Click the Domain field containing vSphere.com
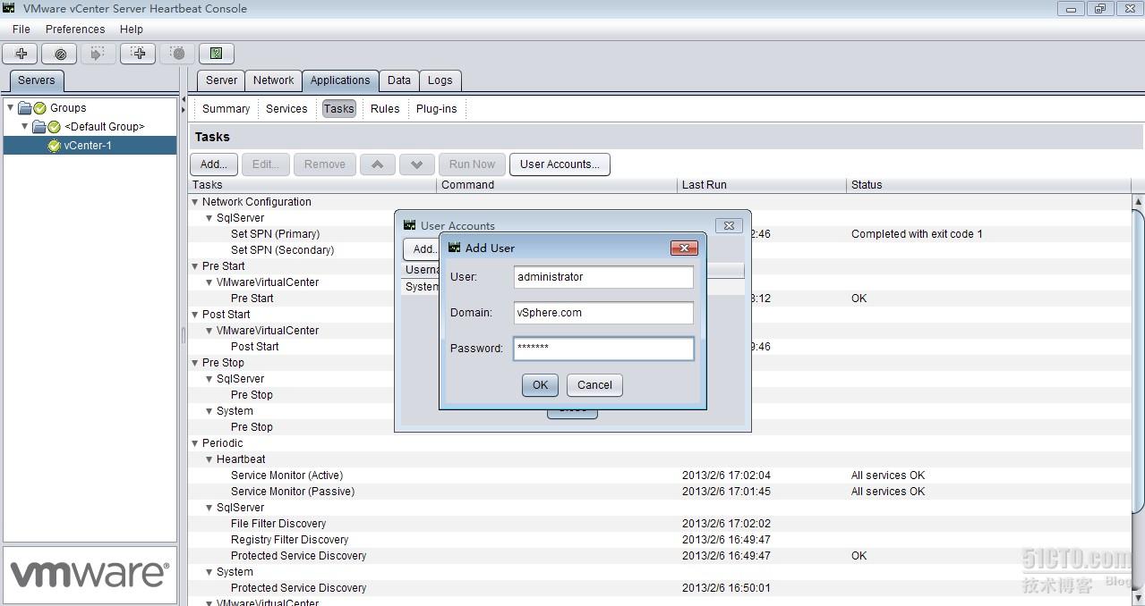Image resolution: width=1145 pixels, height=606 pixels. click(603, 313)
